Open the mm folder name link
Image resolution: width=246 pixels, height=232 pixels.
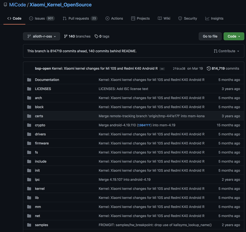pyautogui.click(x=38, y=207)
